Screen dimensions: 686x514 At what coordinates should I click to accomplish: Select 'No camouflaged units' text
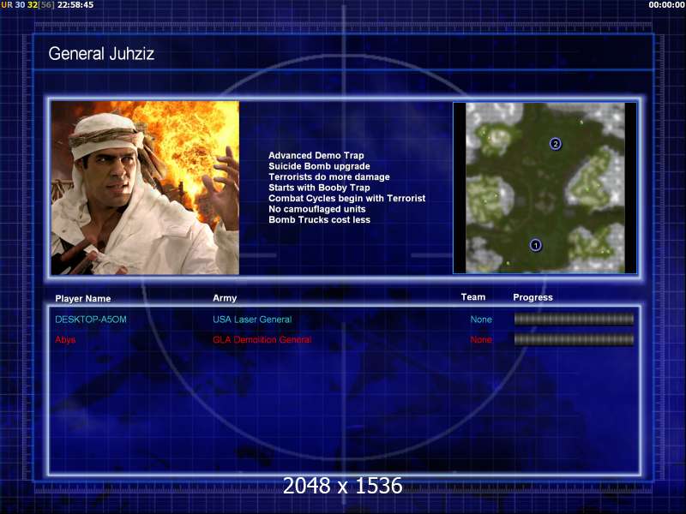tap(316, 209)
